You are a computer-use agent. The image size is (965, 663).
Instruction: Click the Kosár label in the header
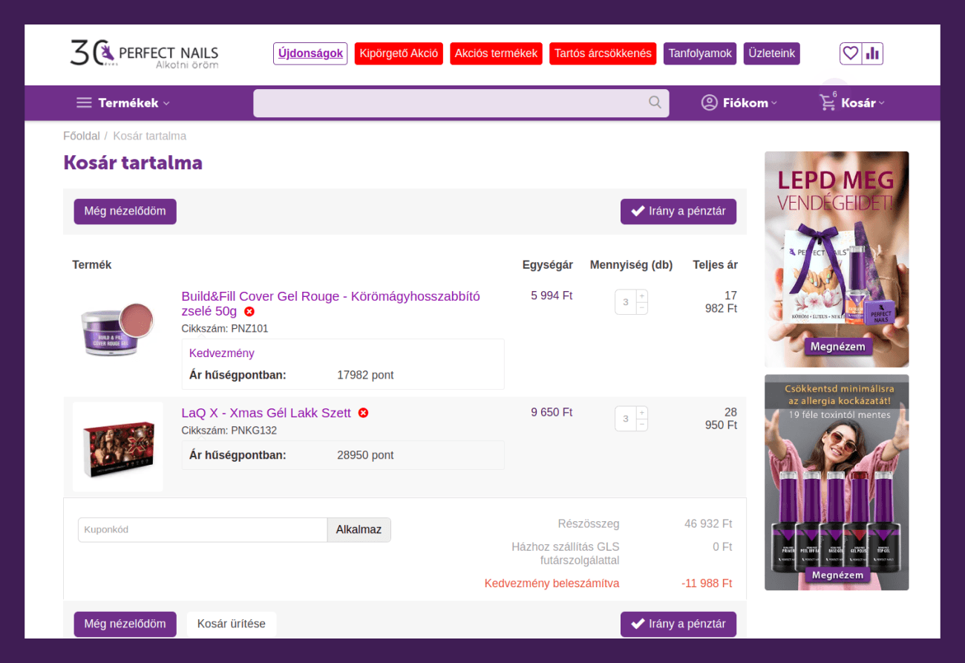tap(858, 103)
